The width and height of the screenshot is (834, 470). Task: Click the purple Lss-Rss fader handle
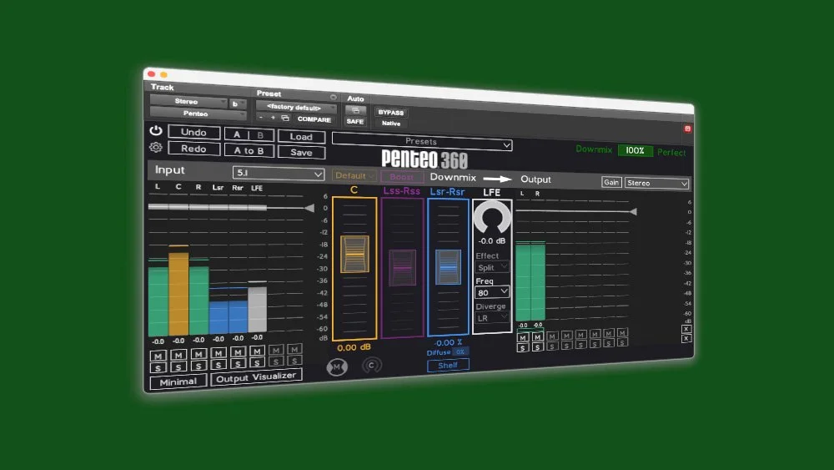point(402,267)
